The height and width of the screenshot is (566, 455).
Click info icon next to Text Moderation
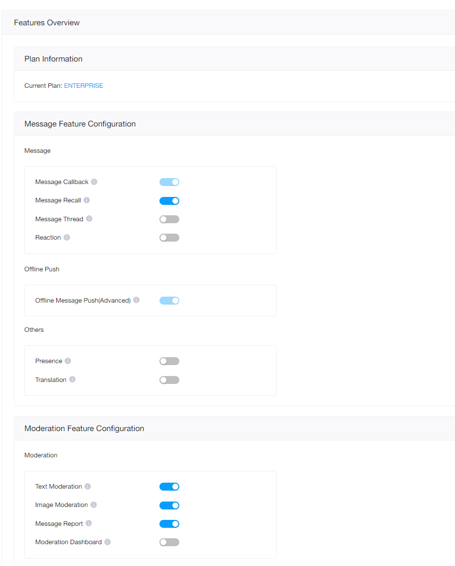(x=88, y=486)
